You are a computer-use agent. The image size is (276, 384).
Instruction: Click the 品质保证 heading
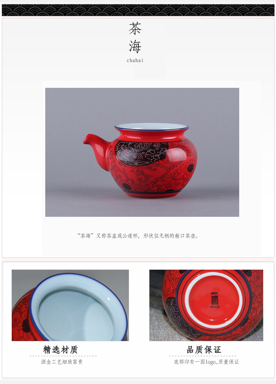click(x=204, y=349)
